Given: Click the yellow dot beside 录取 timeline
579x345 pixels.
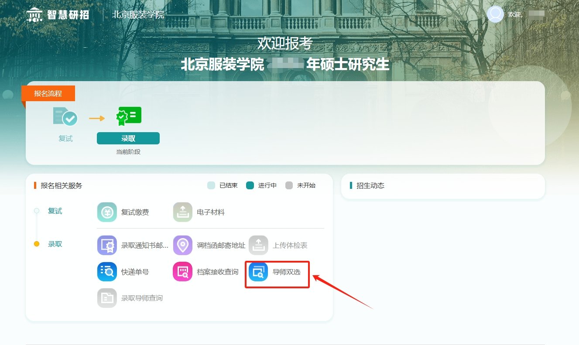Looking at the screenshot, I should (37, 244).
